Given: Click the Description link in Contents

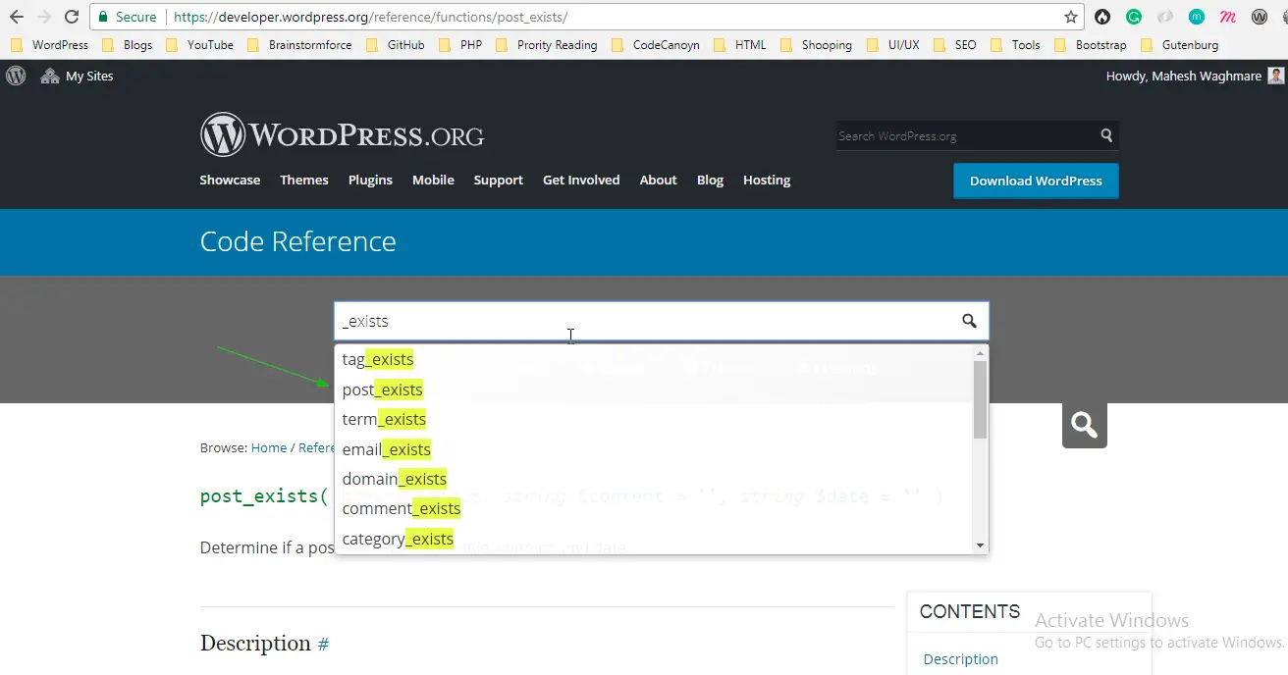Looking at the screenshot, I should (961, 659).
